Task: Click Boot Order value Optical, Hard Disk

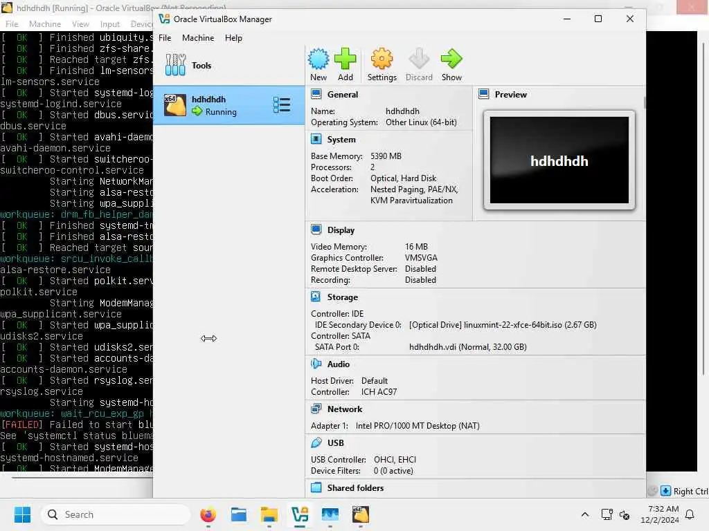Action: 404,178
